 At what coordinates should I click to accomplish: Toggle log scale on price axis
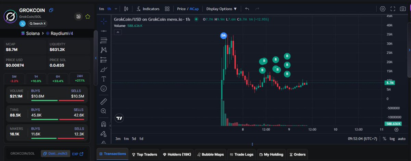click(392, 139)
